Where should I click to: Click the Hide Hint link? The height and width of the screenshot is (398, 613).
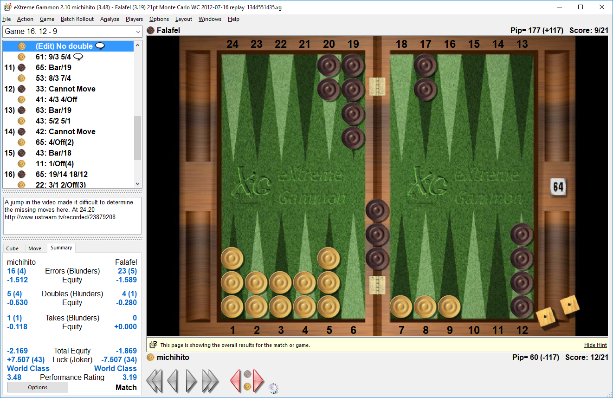click(x=595, y=345)
